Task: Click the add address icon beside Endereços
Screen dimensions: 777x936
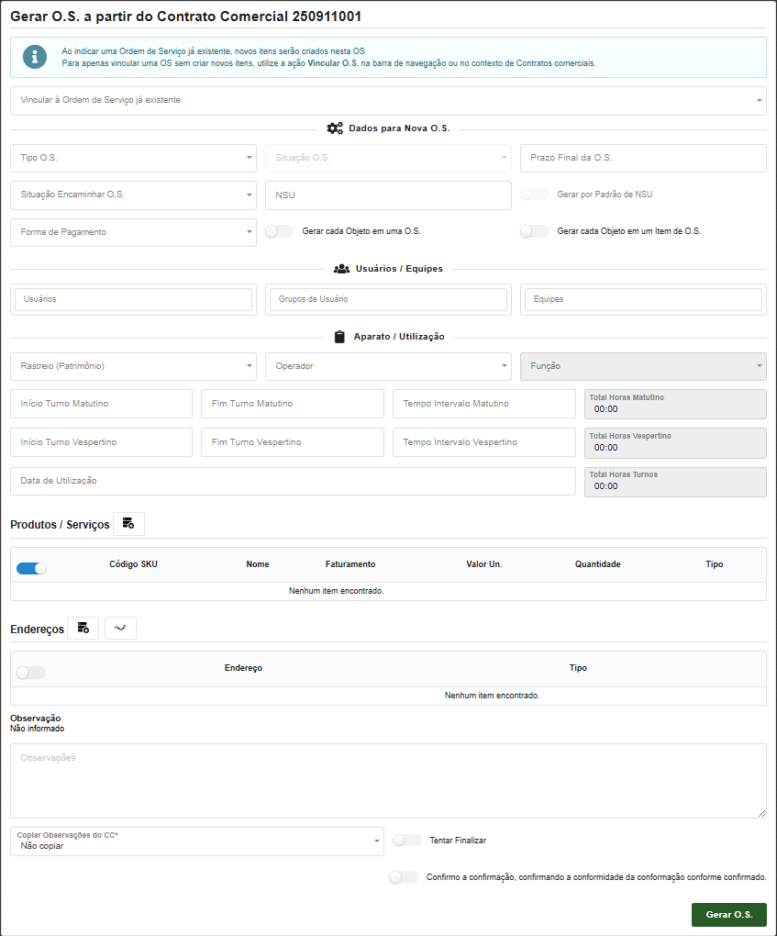Action: tap(83, 629)
